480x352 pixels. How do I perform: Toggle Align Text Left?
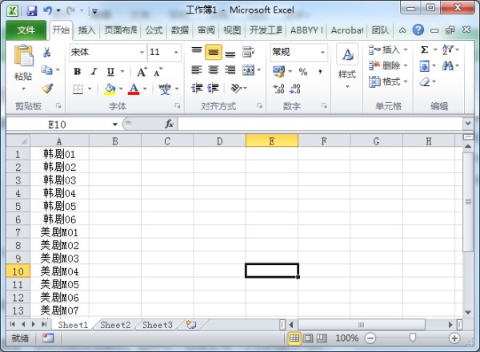(x=197, y=70)
